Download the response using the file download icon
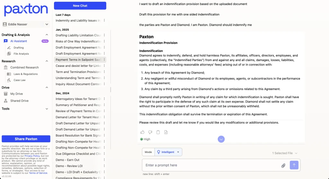The height and width of the screenshot is (179, 329). pos(166,132)
